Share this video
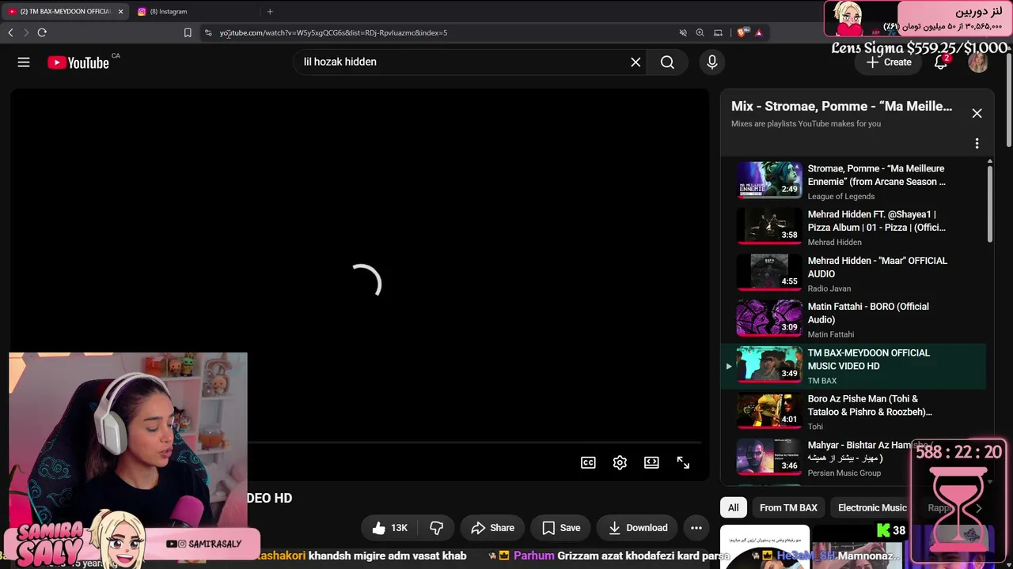Viewport: 1013px width, 569px height. (x=492, y=528)
